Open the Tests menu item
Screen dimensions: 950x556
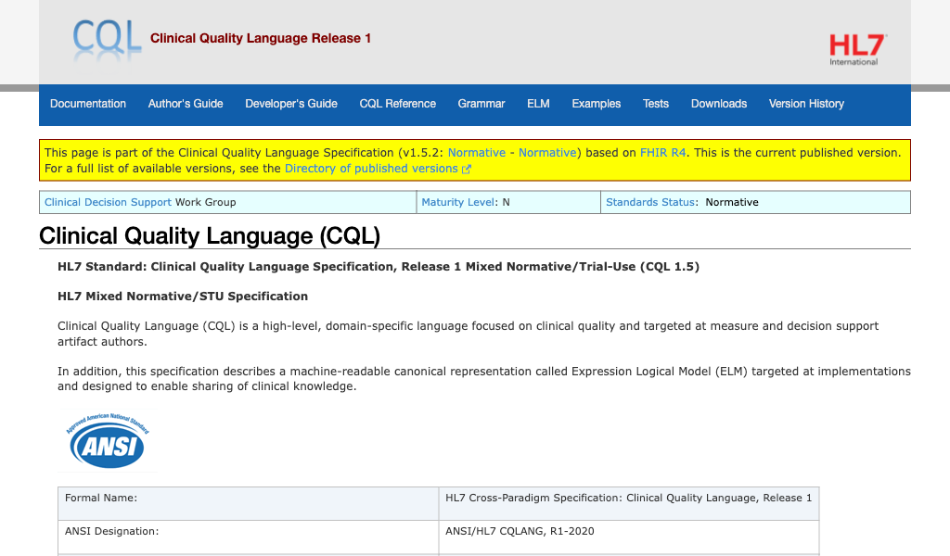pyautogui.click(x=656, y=104)
